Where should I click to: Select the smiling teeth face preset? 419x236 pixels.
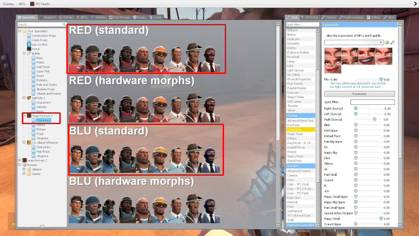(367, 60)
